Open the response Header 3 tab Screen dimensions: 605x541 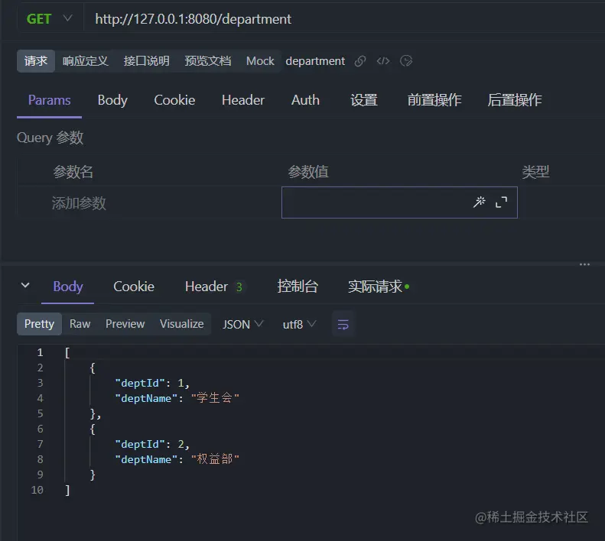click(213, 287)
